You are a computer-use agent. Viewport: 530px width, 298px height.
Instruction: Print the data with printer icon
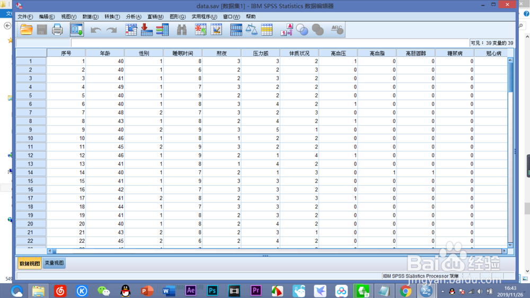click(x=57, y=30)
